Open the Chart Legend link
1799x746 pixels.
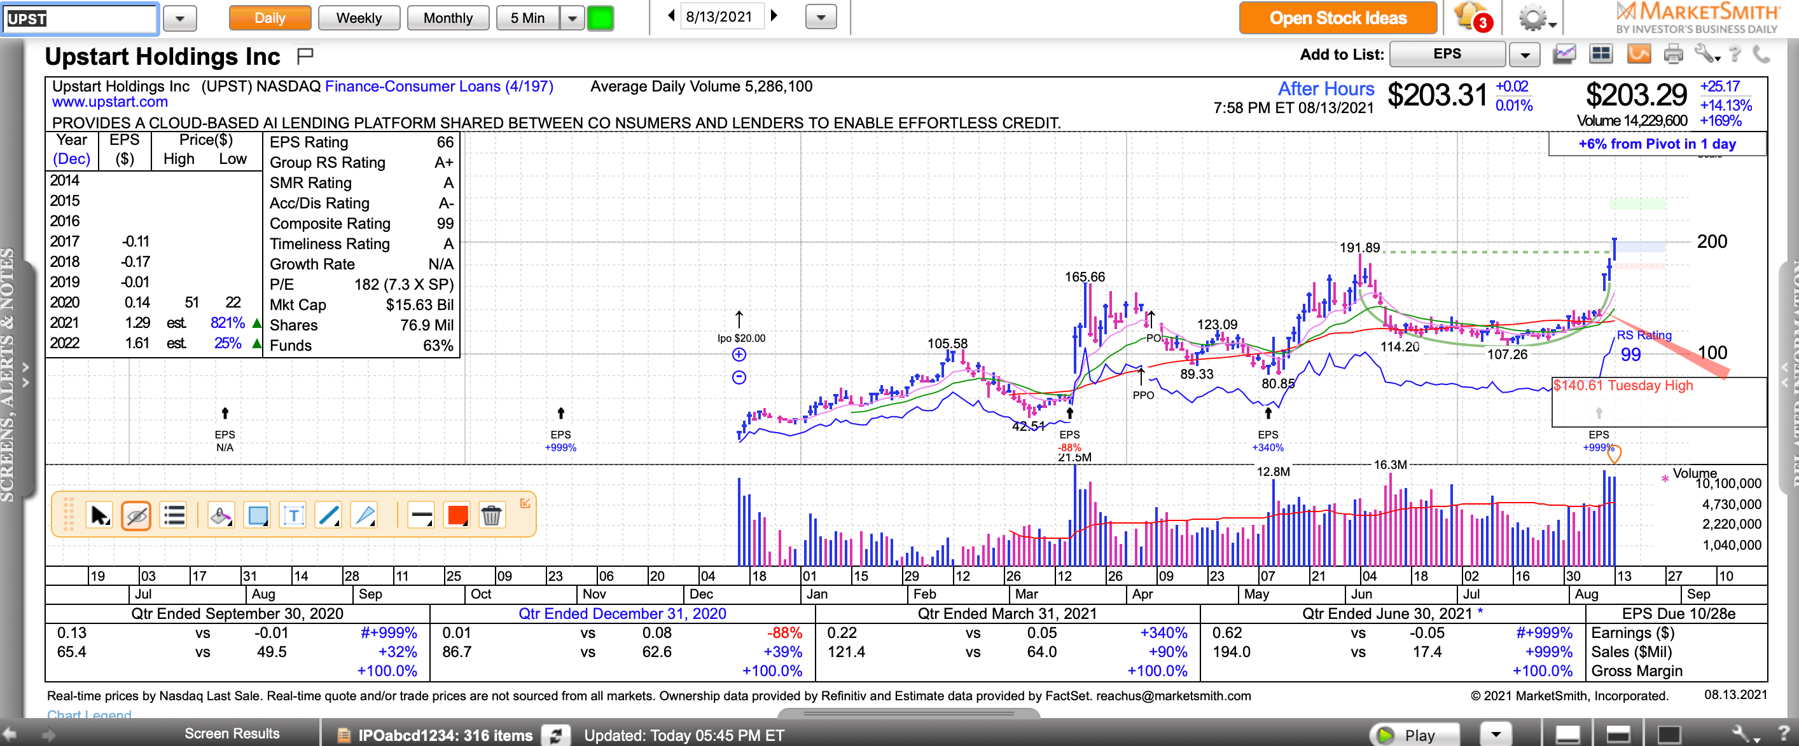point(88,715)
